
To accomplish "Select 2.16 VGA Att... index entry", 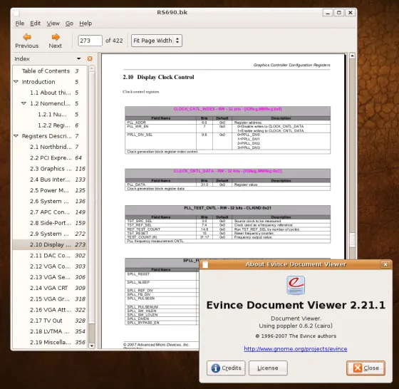I will (x=50, y=310).
